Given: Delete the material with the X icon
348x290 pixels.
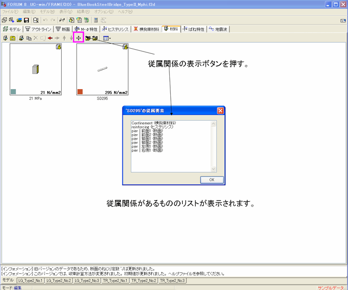Looking at the screenshot, I should [x=36, y=38].
